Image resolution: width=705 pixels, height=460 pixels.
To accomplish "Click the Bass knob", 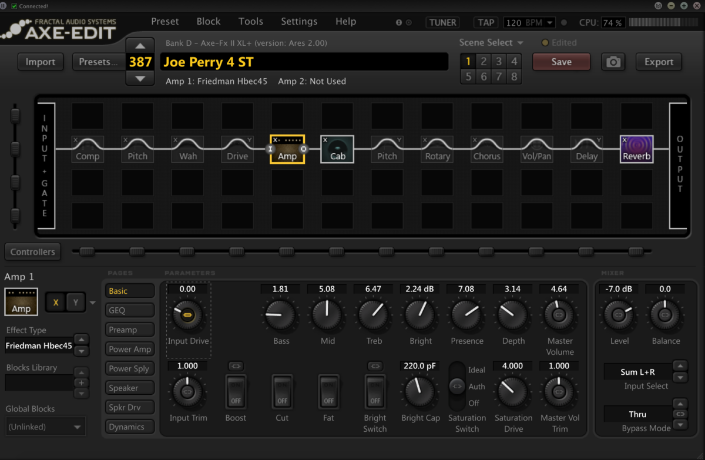I will coord(281,315).
